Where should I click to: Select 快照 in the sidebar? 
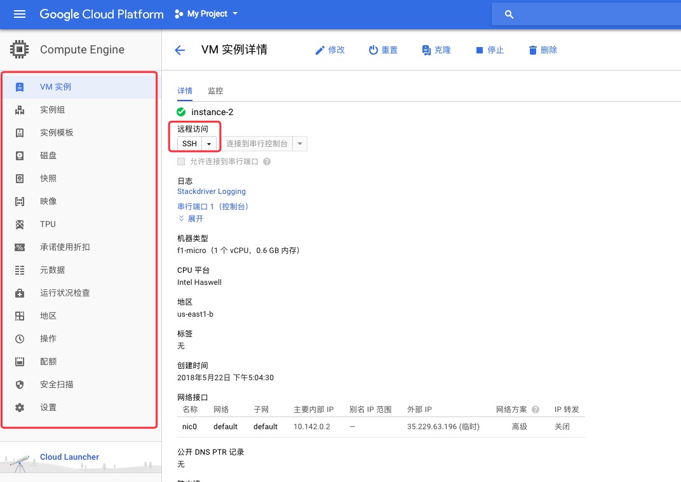pyautogui.click(x=80, y=179)
